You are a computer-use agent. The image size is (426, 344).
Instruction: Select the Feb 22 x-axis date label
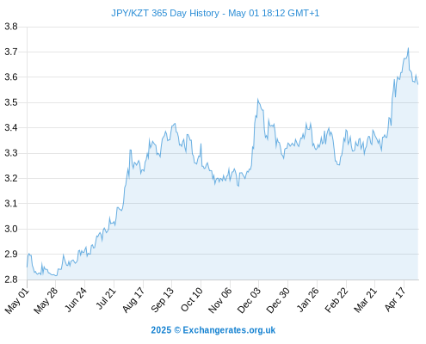click(x=336, y=299)
